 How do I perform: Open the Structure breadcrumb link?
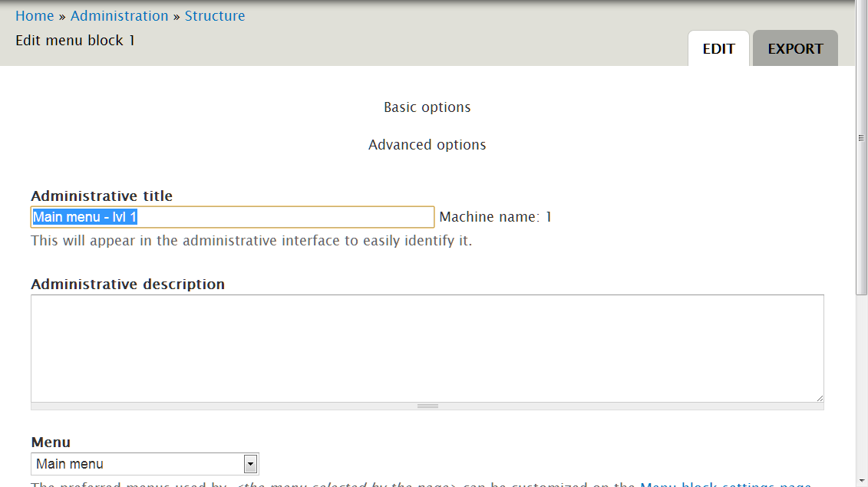(x=215, y=15)
